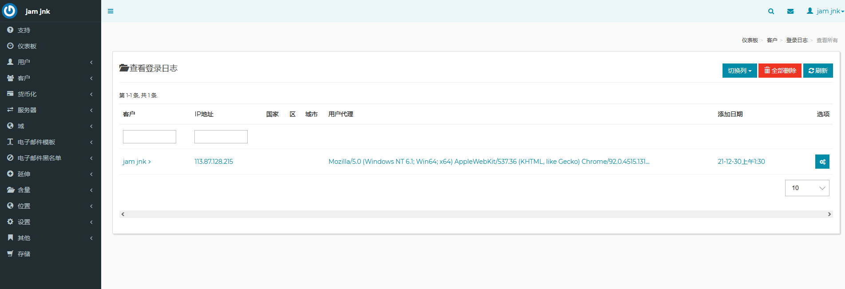Click the 货币化 card icon in sidebar

10,94
